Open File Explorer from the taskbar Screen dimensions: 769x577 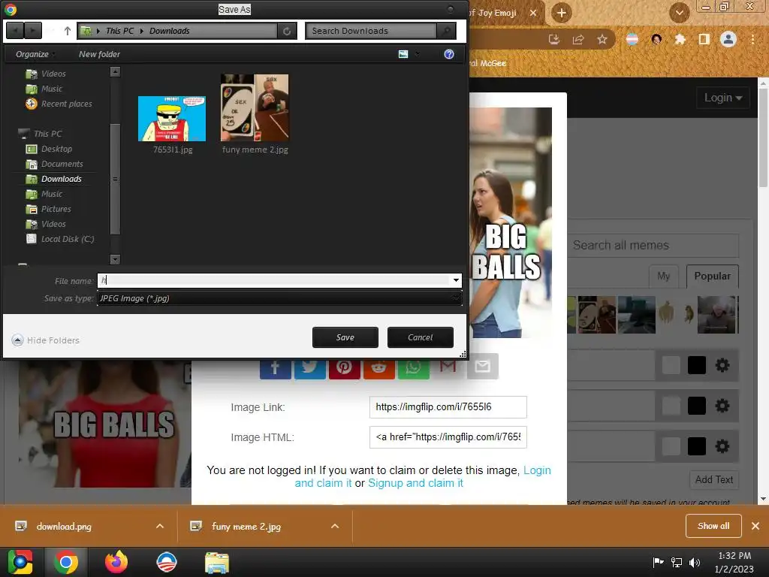pos(217,562)
